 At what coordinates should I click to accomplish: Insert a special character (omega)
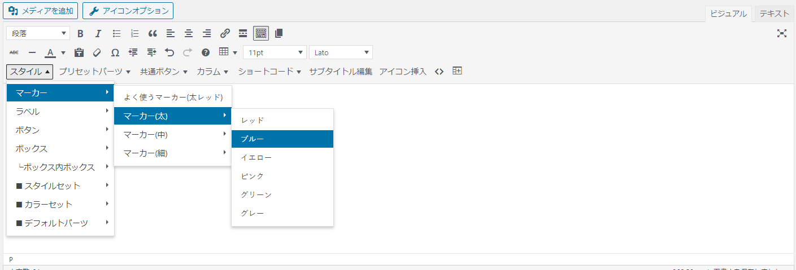(115, 52)
